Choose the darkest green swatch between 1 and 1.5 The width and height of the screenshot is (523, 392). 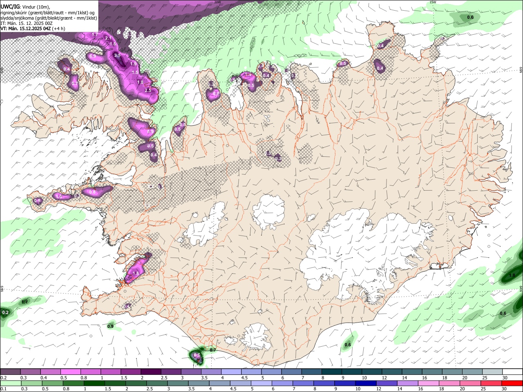(x=94, y=383)
